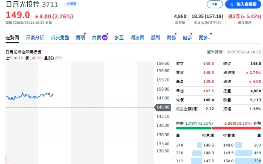Click the 開盤 value 148.0
The width and height of the screenshot is (263, 164).
point(208,73)
